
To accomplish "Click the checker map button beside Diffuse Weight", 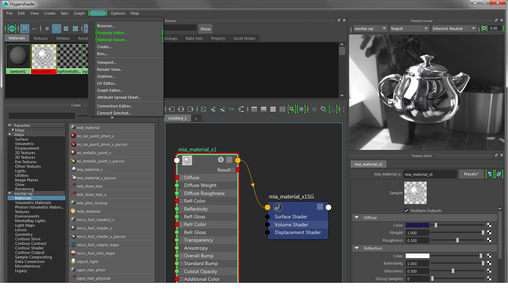I will point(489,233).
